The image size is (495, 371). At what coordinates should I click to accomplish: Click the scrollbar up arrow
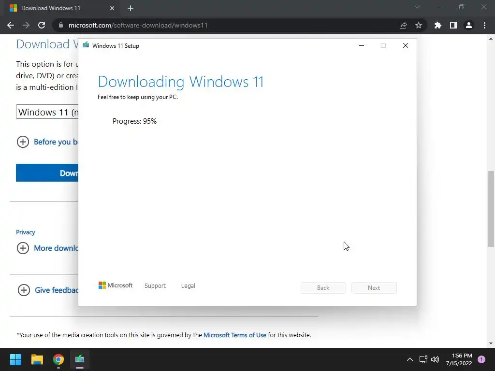coord(491,39)
